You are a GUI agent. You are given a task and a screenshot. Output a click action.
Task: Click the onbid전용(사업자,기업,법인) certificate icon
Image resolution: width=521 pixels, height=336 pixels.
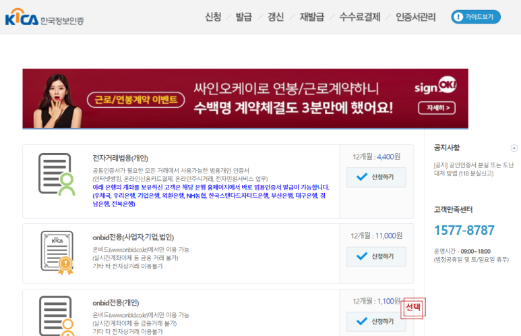(57, 253)
